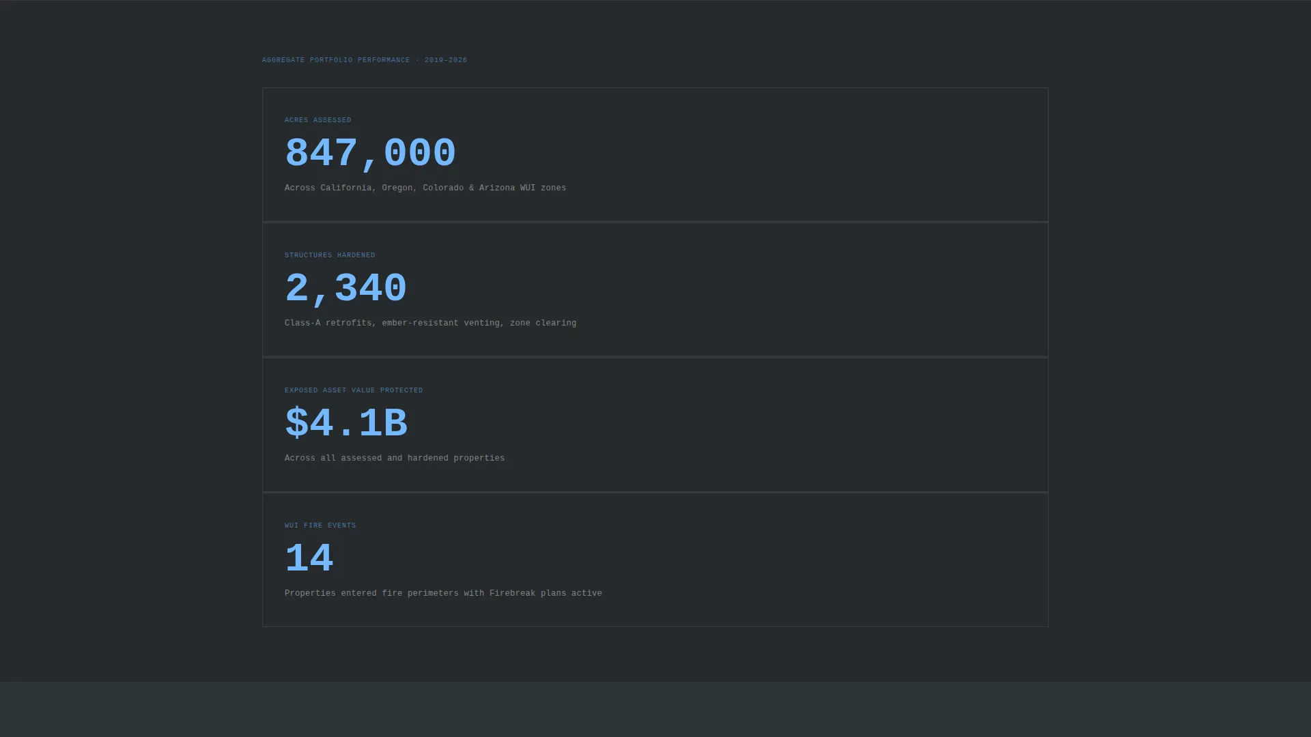The height and width of the screenshot is (737, 1311).
Task: Click the 2019-2026 date range text
Action: click(446, 60)
